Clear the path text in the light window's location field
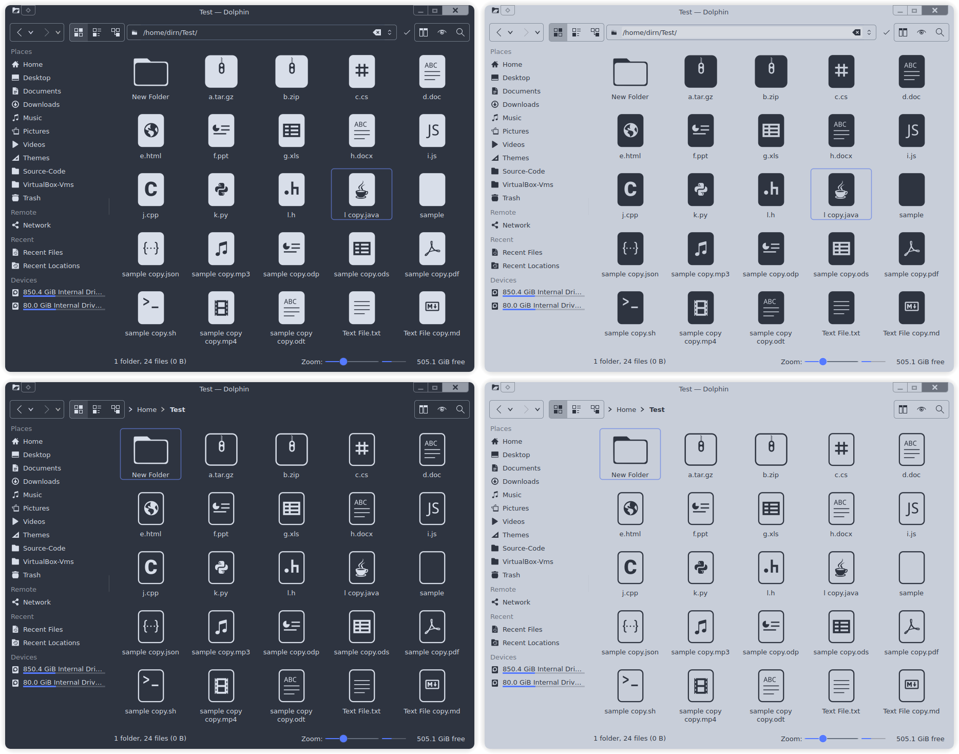Viewport: 959px width, 754px height. pos(856,32)
